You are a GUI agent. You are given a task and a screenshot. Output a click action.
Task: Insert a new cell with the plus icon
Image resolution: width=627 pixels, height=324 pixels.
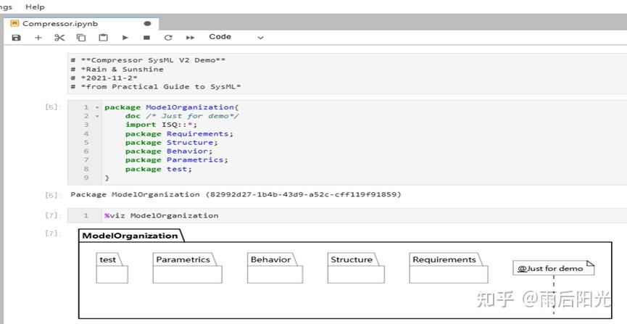pyautogui.click(x=38, y=38)
